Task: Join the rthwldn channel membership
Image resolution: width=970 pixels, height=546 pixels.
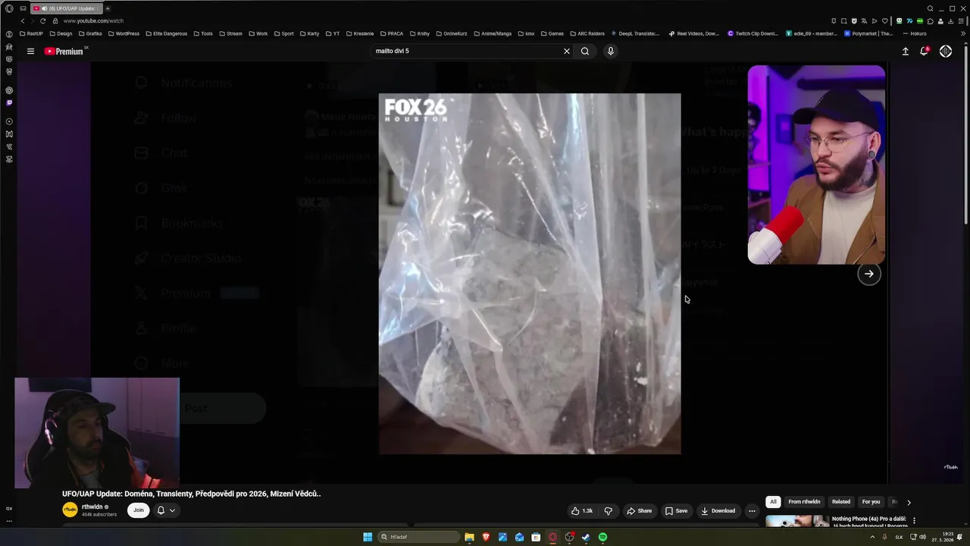Action: coord(139,510)
